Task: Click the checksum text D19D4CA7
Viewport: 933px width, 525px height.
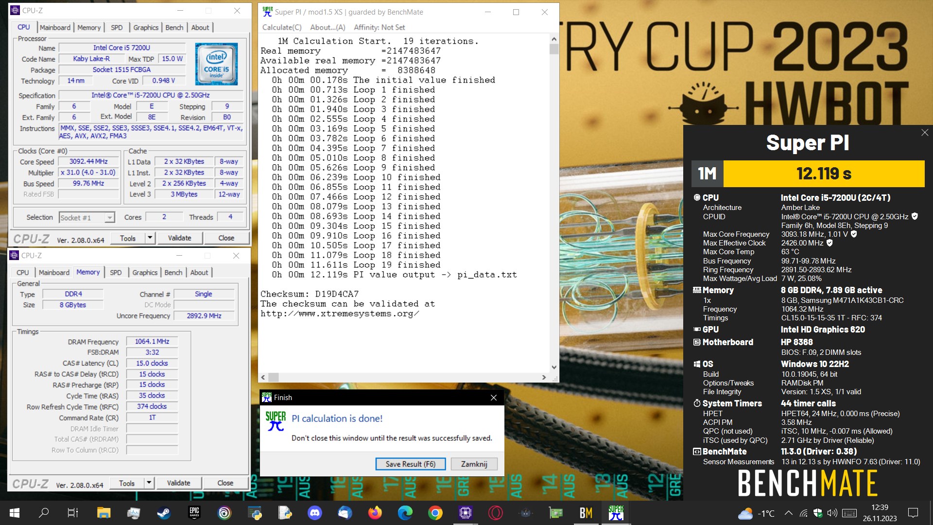Action: tap(337, 294)
